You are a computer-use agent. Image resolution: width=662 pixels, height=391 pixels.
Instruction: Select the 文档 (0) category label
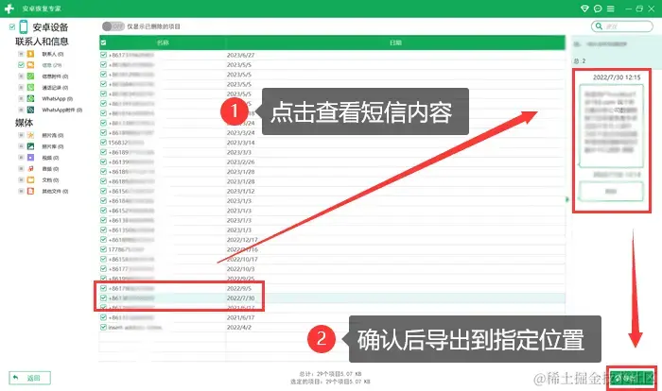(x=50, y=180)
